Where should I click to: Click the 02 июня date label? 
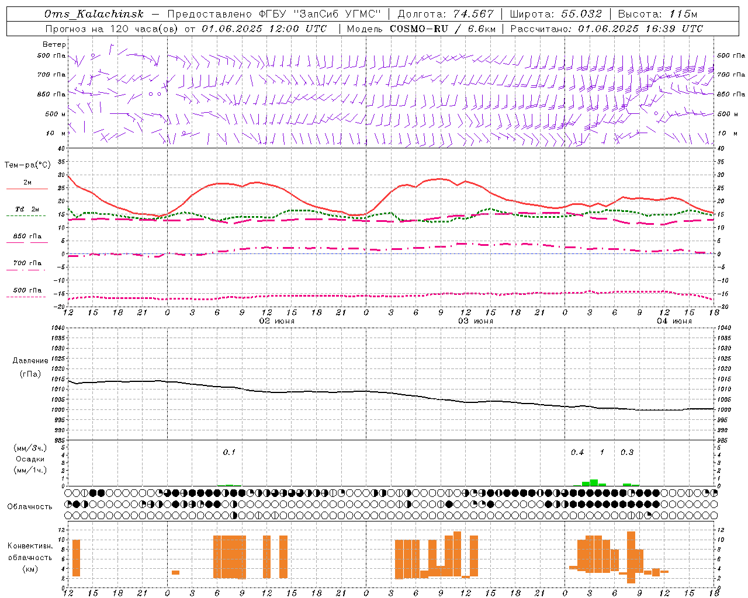click(277, 321)
